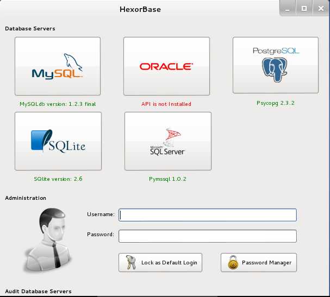The height and width of the screenshot is (297, 330).
Task: Click the 'API is not Installed' text
Action: click(x=166, y=104)
